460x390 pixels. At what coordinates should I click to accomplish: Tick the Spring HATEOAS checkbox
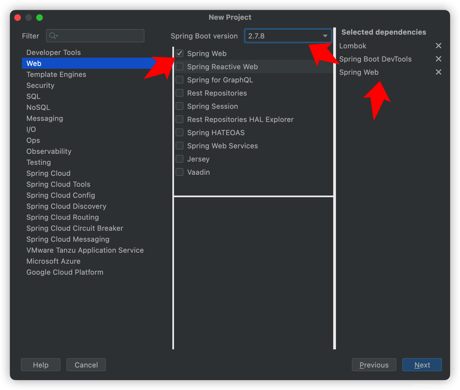click(179, 132)
